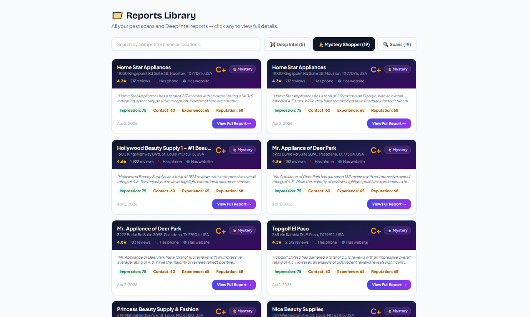Click the folder icon beside Reports Library heading

pos(117,15)
